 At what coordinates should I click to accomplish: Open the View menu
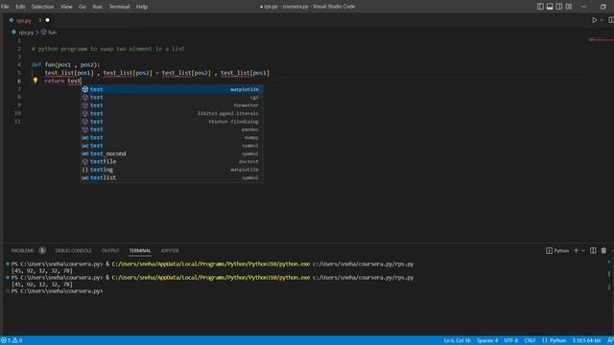tap(66, 7)
